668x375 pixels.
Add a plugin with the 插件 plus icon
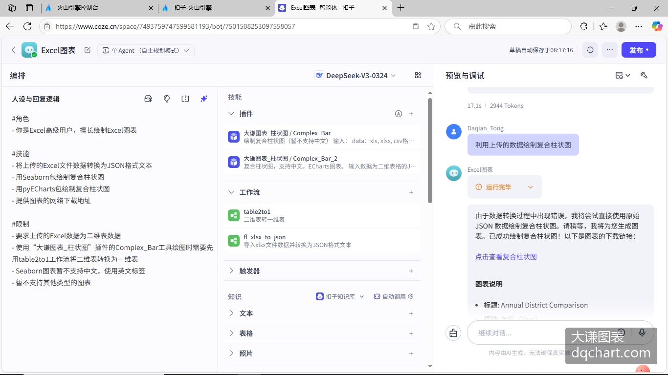tap(411, 114)
